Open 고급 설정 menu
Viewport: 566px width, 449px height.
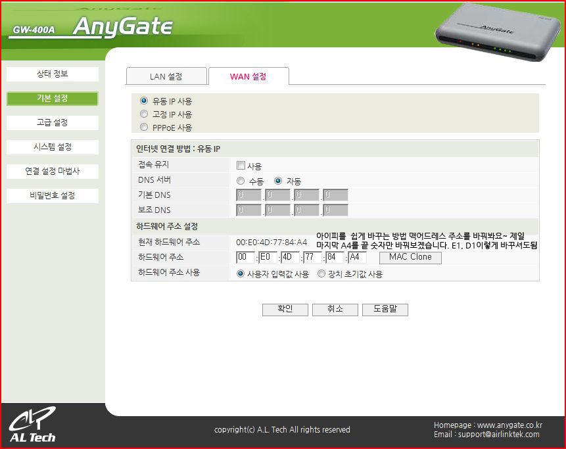pos(53,123)
